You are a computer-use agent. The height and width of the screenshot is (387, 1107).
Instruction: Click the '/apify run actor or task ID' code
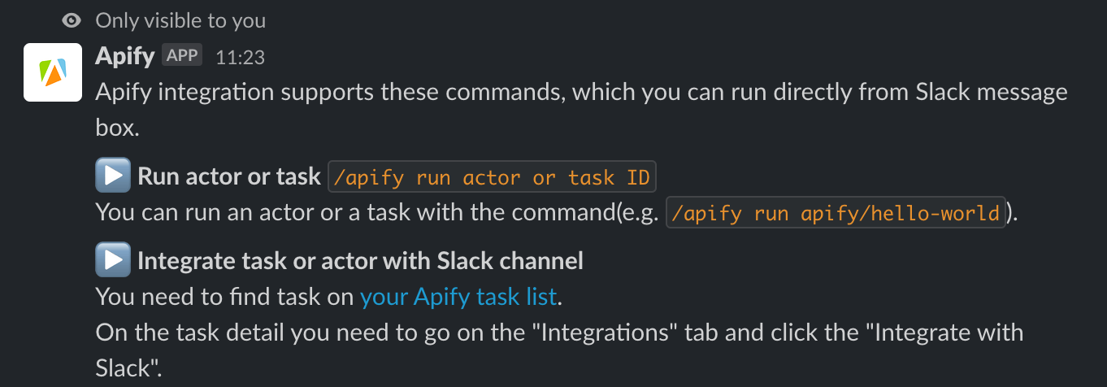point(493,177)
